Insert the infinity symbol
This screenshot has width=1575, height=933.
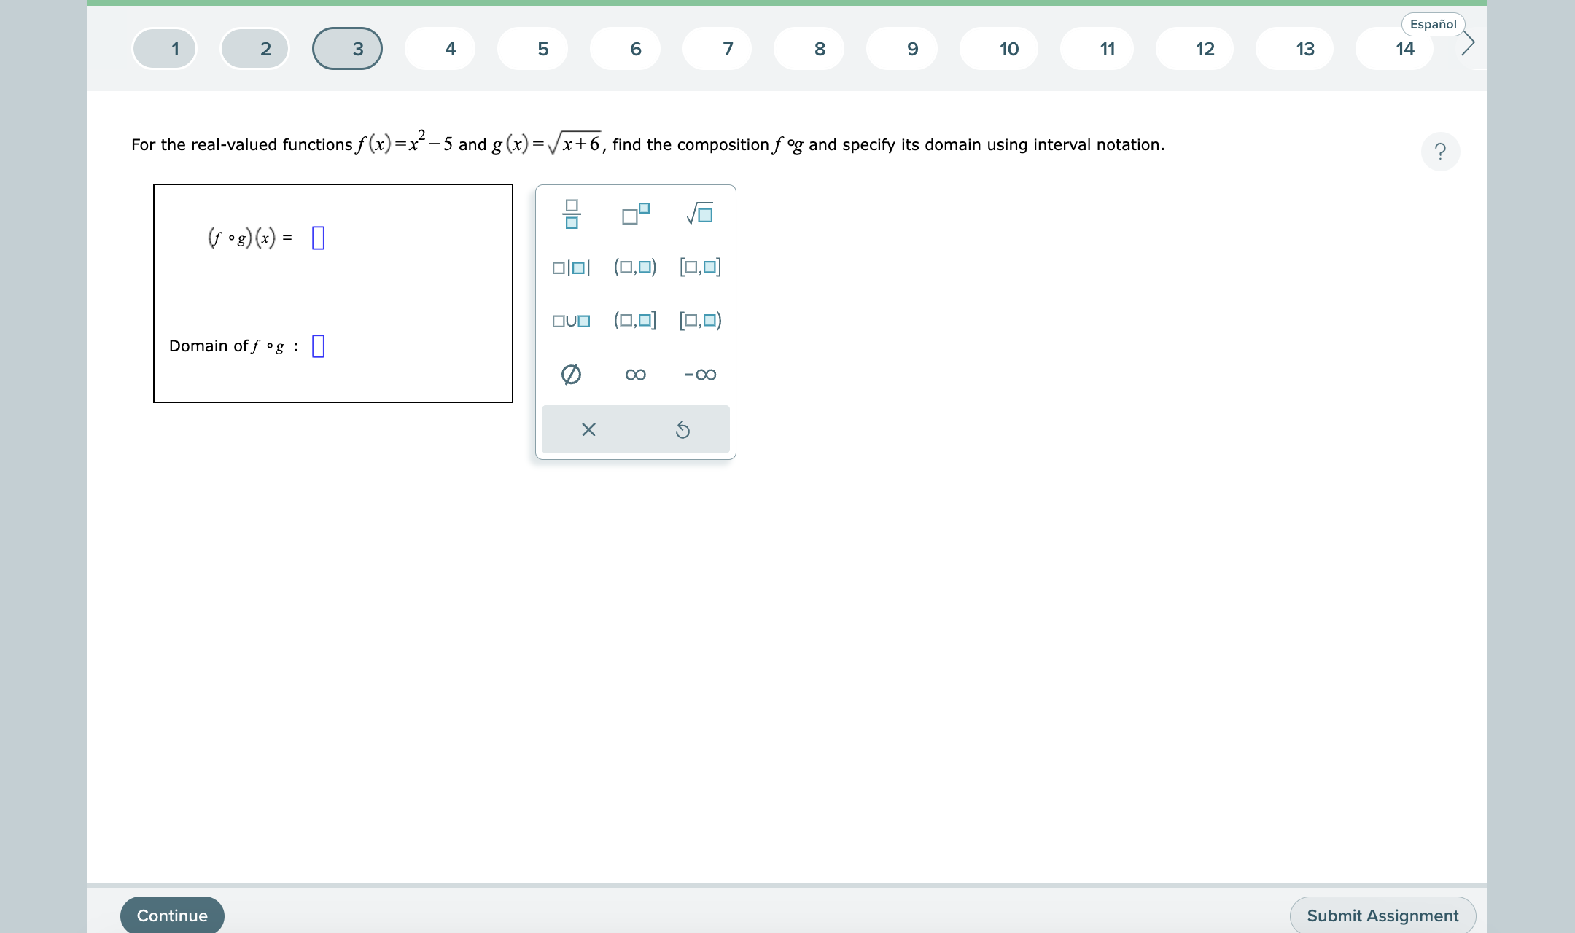coord(634,374)
